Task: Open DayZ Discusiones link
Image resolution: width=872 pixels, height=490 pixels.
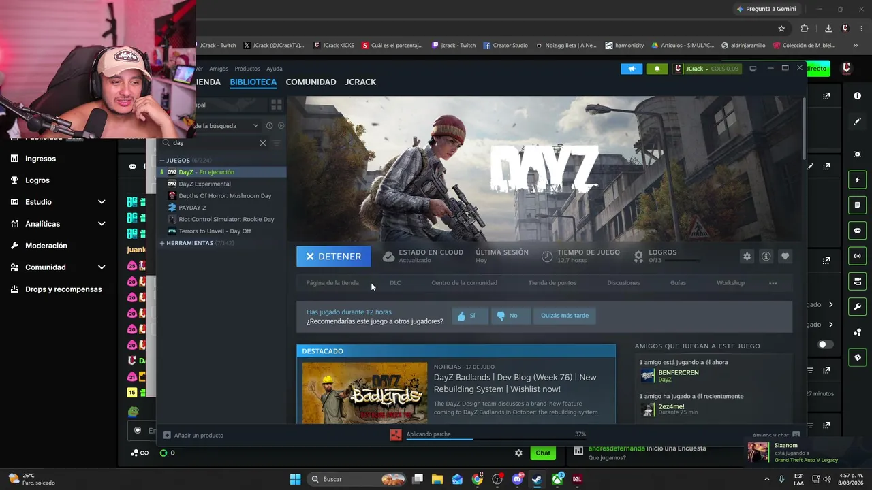Action: coord(623,283)
